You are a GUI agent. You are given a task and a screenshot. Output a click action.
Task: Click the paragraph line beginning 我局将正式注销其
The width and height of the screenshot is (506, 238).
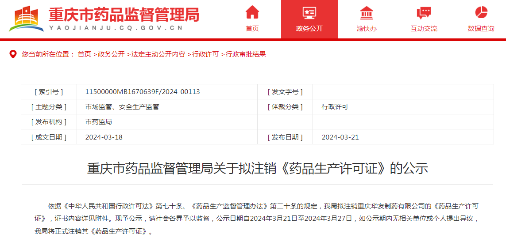click(93, 231)
